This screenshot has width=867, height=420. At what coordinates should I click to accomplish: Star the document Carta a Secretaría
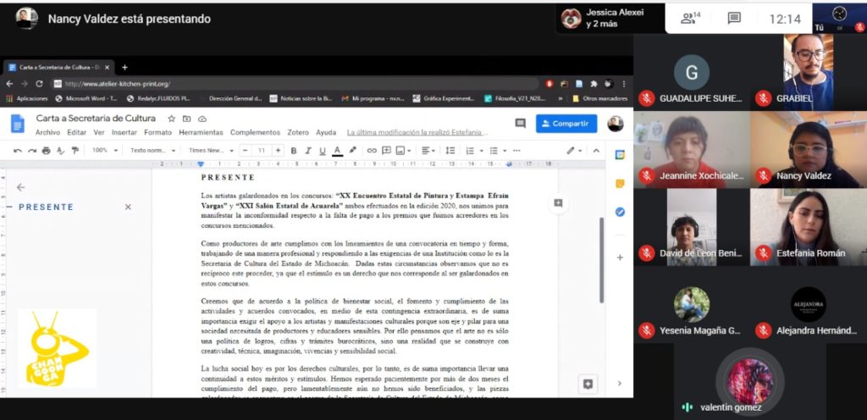click(171, 119)
